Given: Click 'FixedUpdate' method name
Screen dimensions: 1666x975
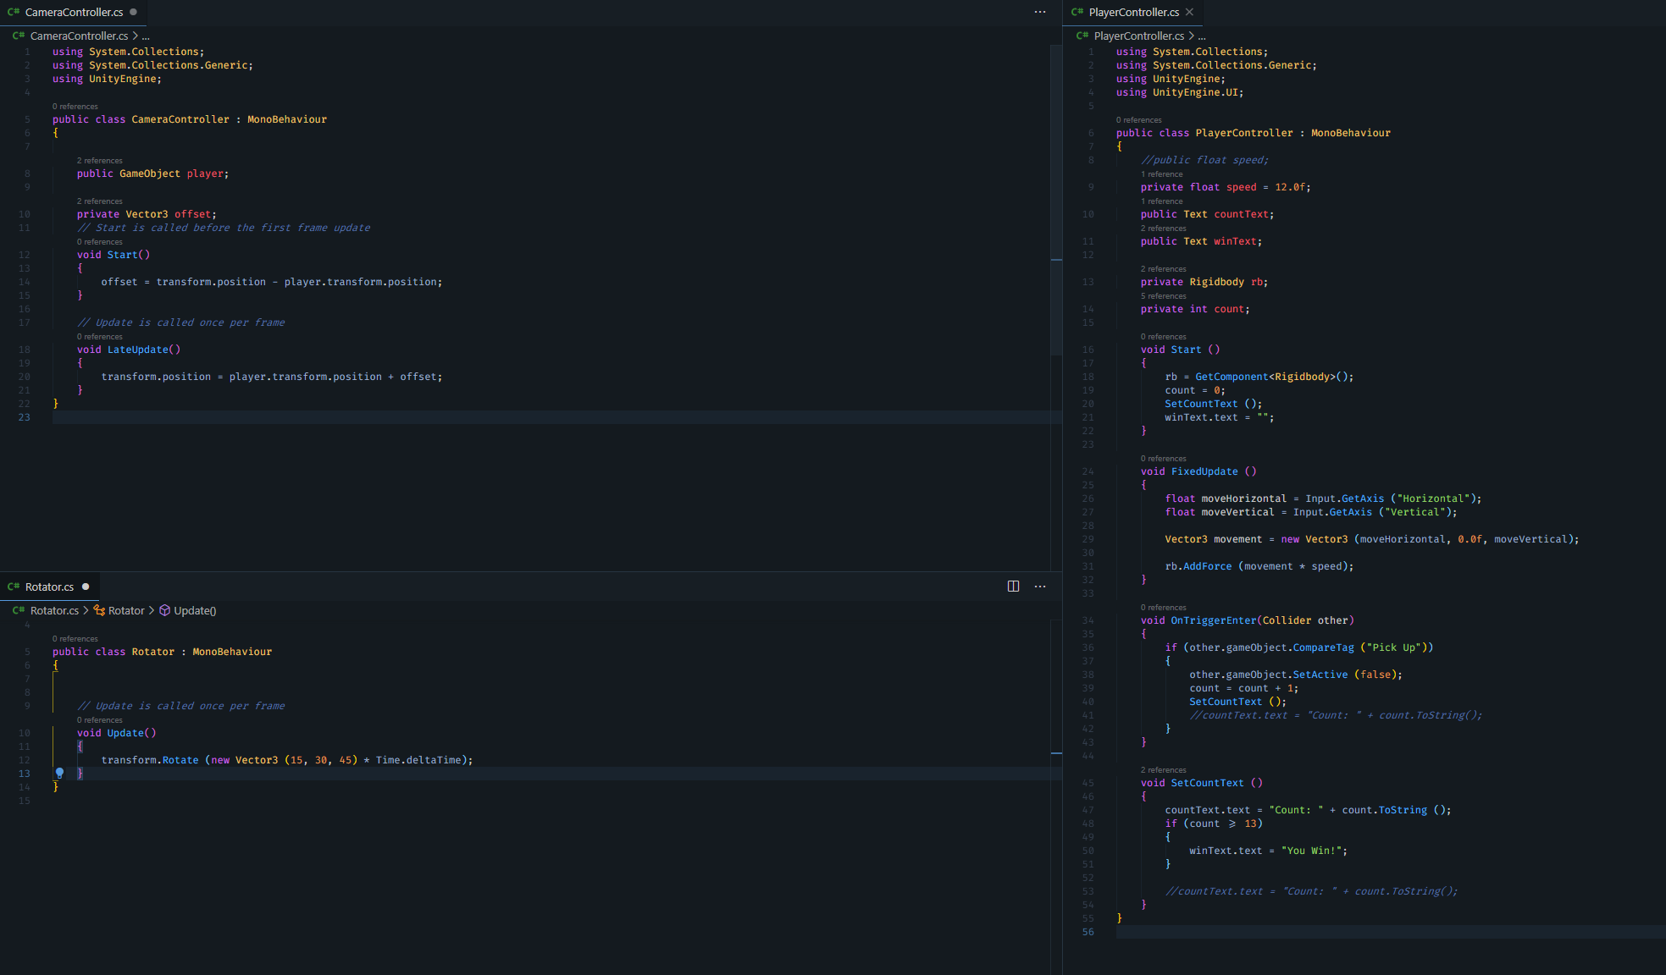Looking at the screenshot, I should pos(1204,471).
